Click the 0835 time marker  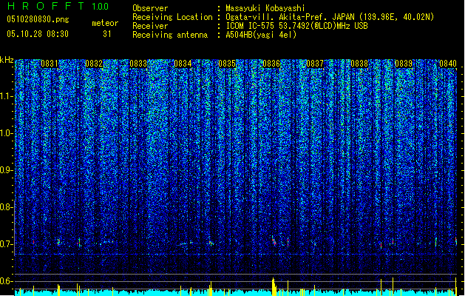[227, 64]
